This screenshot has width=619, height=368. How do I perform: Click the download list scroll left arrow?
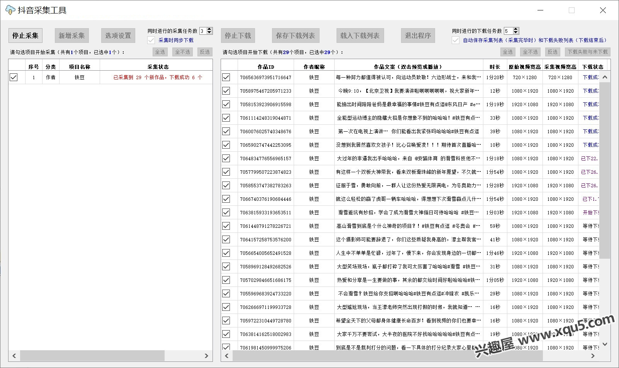pos(226,356)
